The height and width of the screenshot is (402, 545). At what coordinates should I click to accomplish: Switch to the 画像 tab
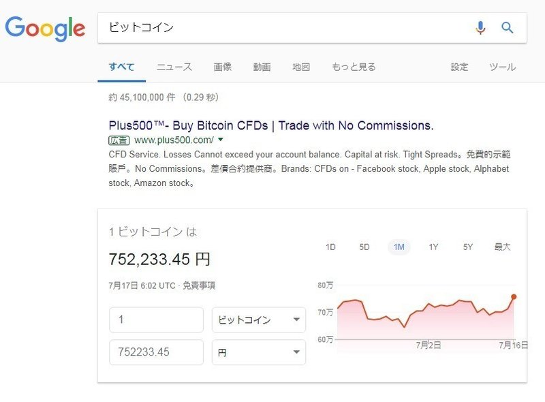click(x=223, y=67)
